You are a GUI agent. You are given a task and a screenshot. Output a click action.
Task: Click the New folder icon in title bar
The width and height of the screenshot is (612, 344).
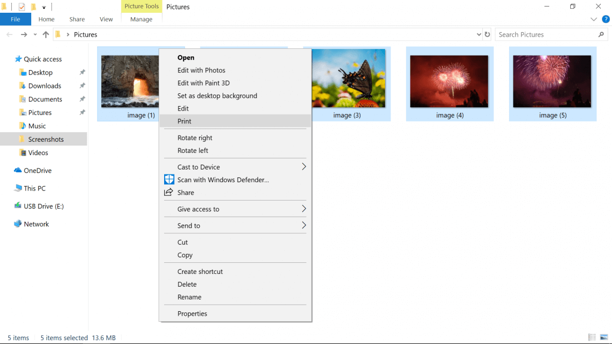point(33,7)
